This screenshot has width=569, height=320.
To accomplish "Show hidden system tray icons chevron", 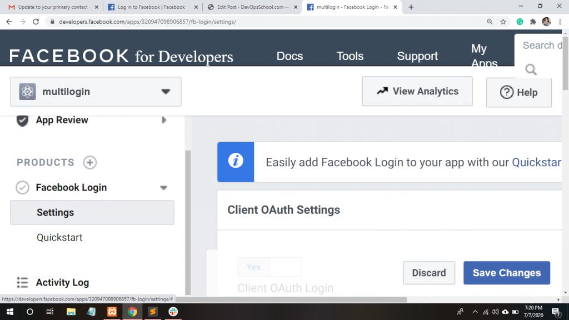I will (475, 312).
